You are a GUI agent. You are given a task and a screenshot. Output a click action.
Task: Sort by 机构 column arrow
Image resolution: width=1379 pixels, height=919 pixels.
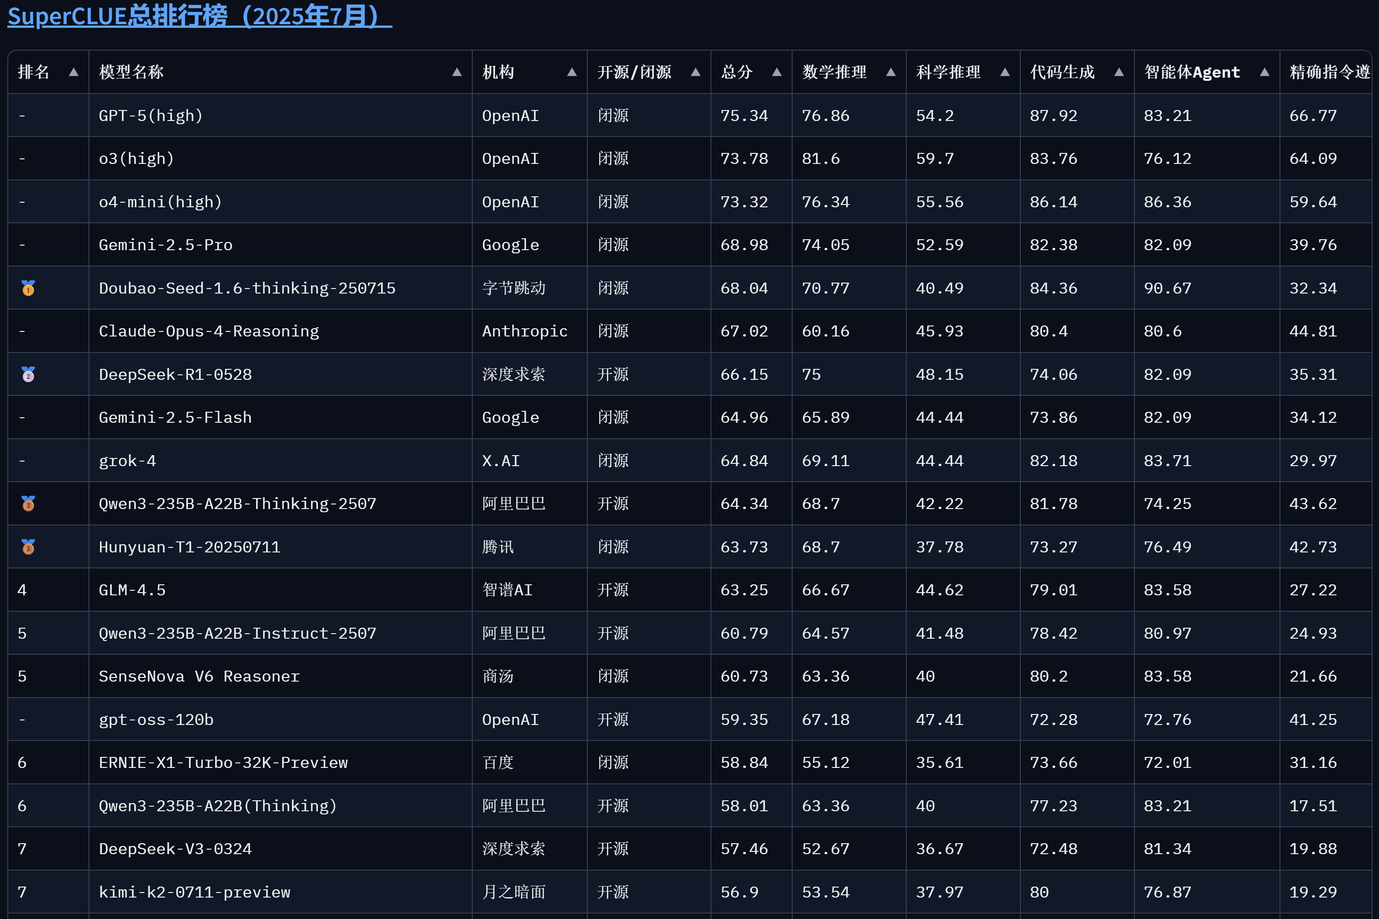pos(572,72)
